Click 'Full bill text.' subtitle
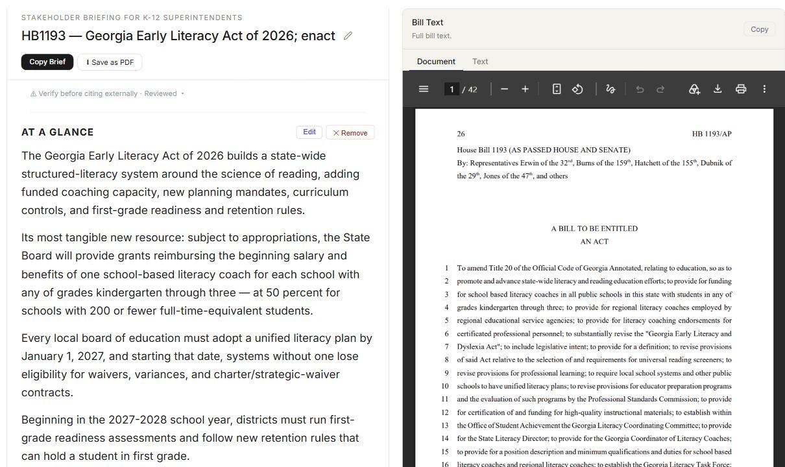This screenshot has height=467, width=785. [x=431, y=36]
